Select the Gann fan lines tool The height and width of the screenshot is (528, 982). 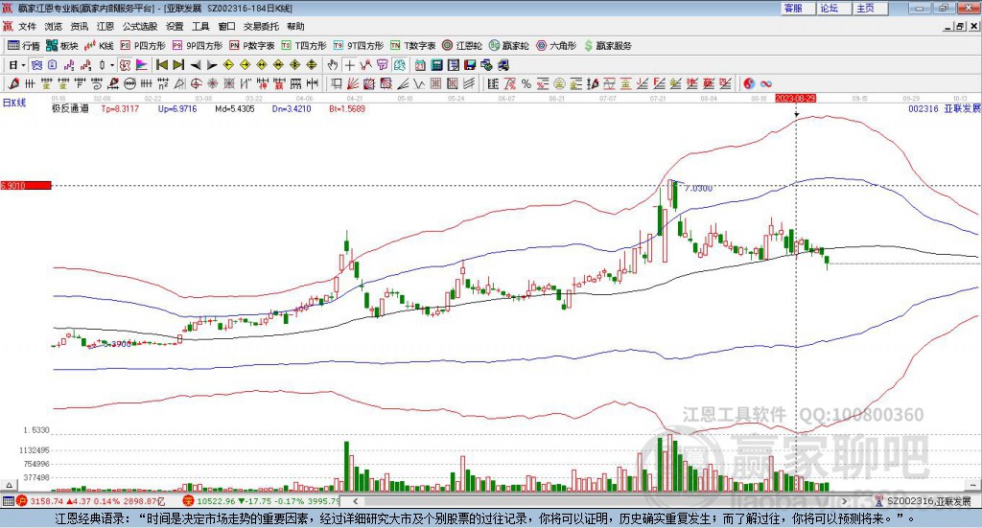(353, 83)
